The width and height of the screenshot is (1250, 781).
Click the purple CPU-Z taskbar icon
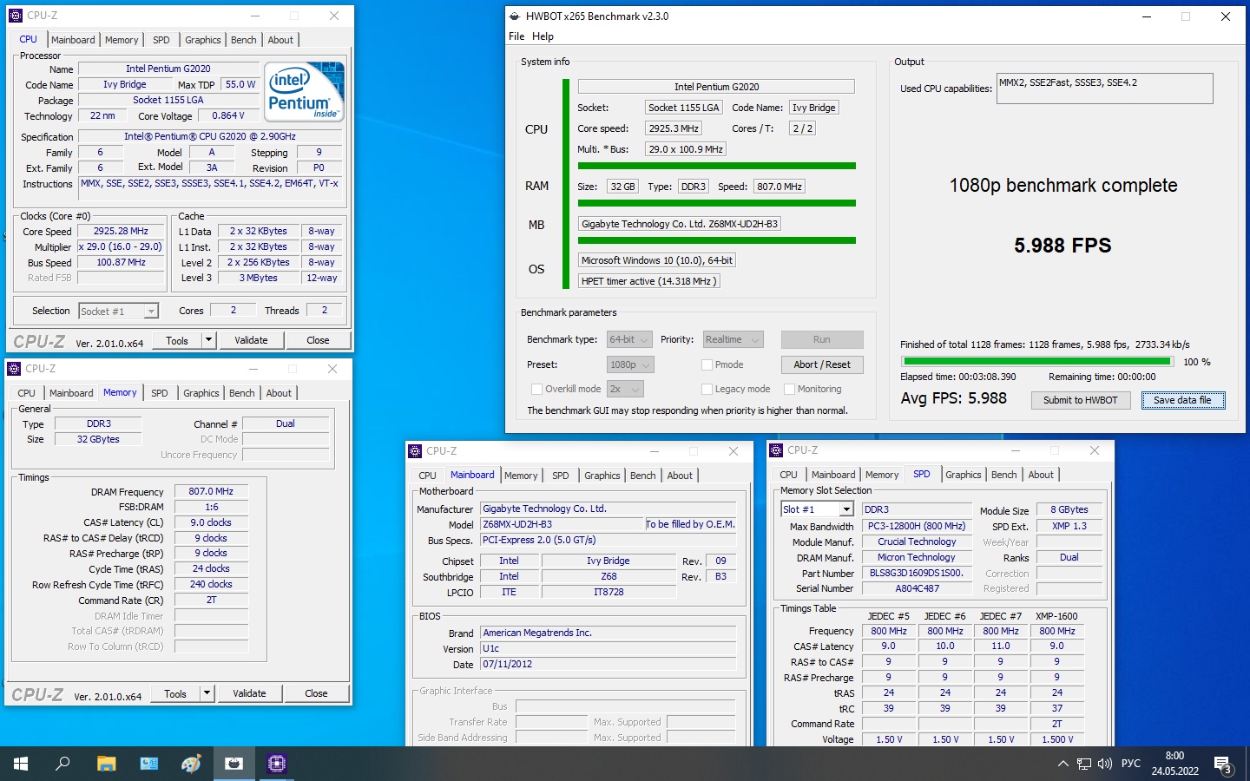click(x=276, y=764)
